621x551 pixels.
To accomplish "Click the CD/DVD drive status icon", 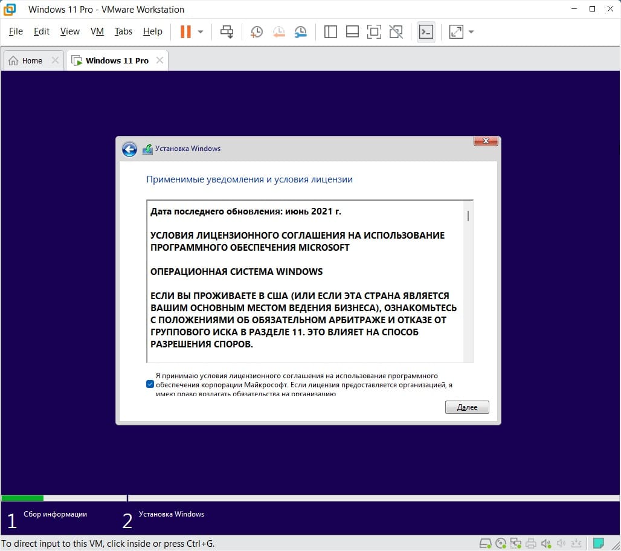I will (x=501, y=544).
